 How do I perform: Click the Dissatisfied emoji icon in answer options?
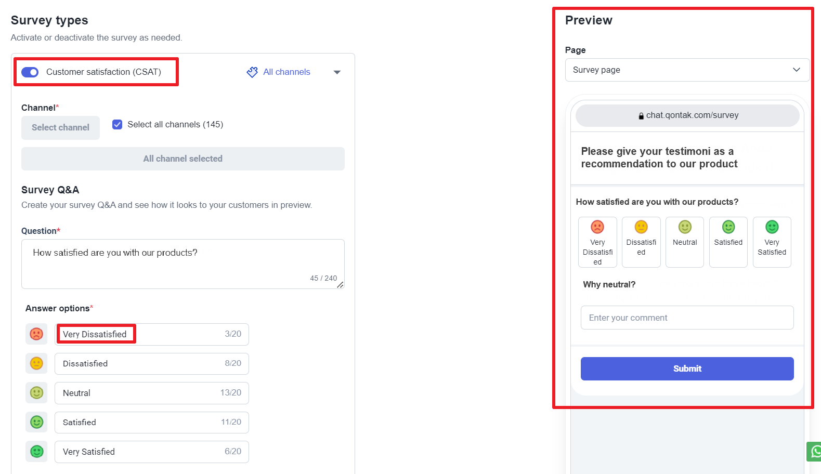(36, 363)
